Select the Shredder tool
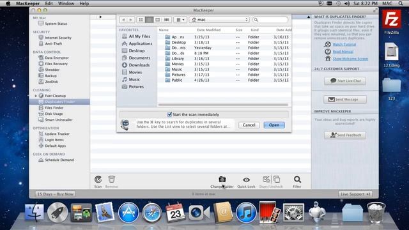This screenshot has width=409, height=230. [x=49, y=70]
